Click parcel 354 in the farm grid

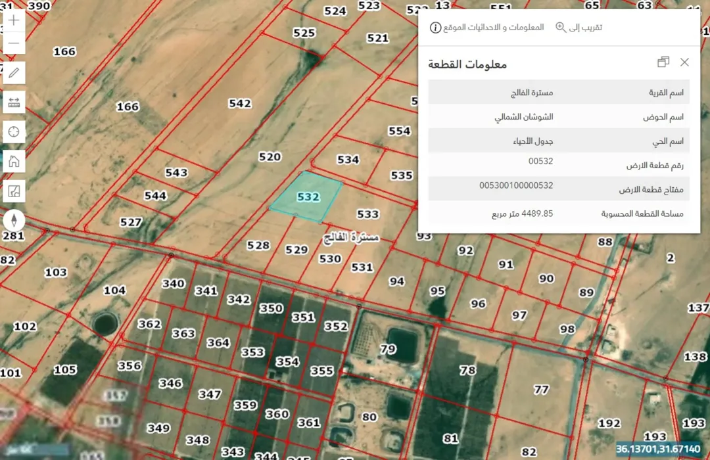click(287, 361)
